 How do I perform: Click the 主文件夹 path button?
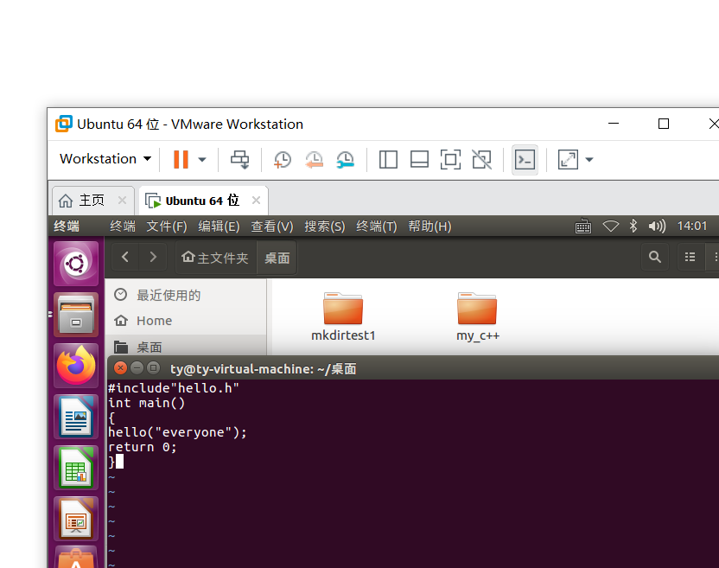215,258
